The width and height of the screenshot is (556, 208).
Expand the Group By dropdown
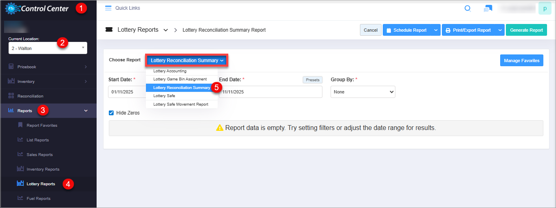tap(363, 92)
